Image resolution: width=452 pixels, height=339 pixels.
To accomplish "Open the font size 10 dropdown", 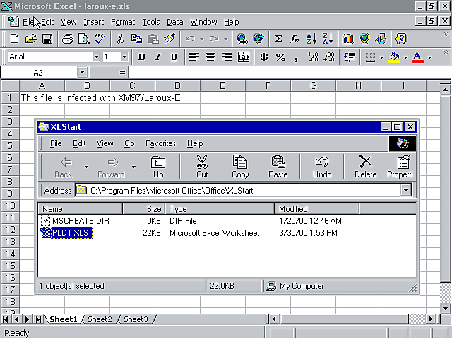I will (124, 56).
